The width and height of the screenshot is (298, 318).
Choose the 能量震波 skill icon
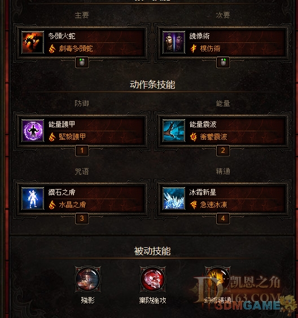tap(174, 131)
